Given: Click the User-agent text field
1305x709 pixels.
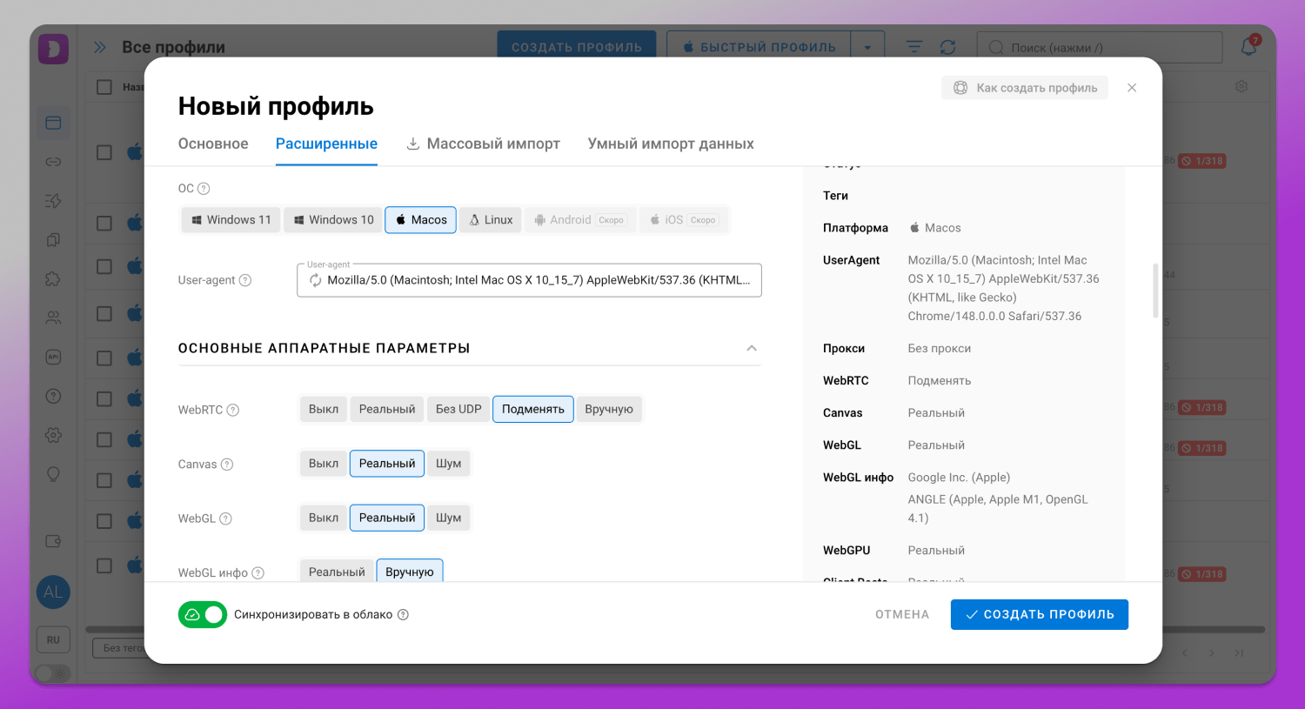Looking at the screenshot, I should pyautogui.click(x=529, y=280).
